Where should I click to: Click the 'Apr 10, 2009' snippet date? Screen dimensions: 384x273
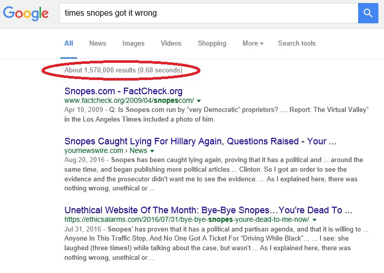click(84, 109)
